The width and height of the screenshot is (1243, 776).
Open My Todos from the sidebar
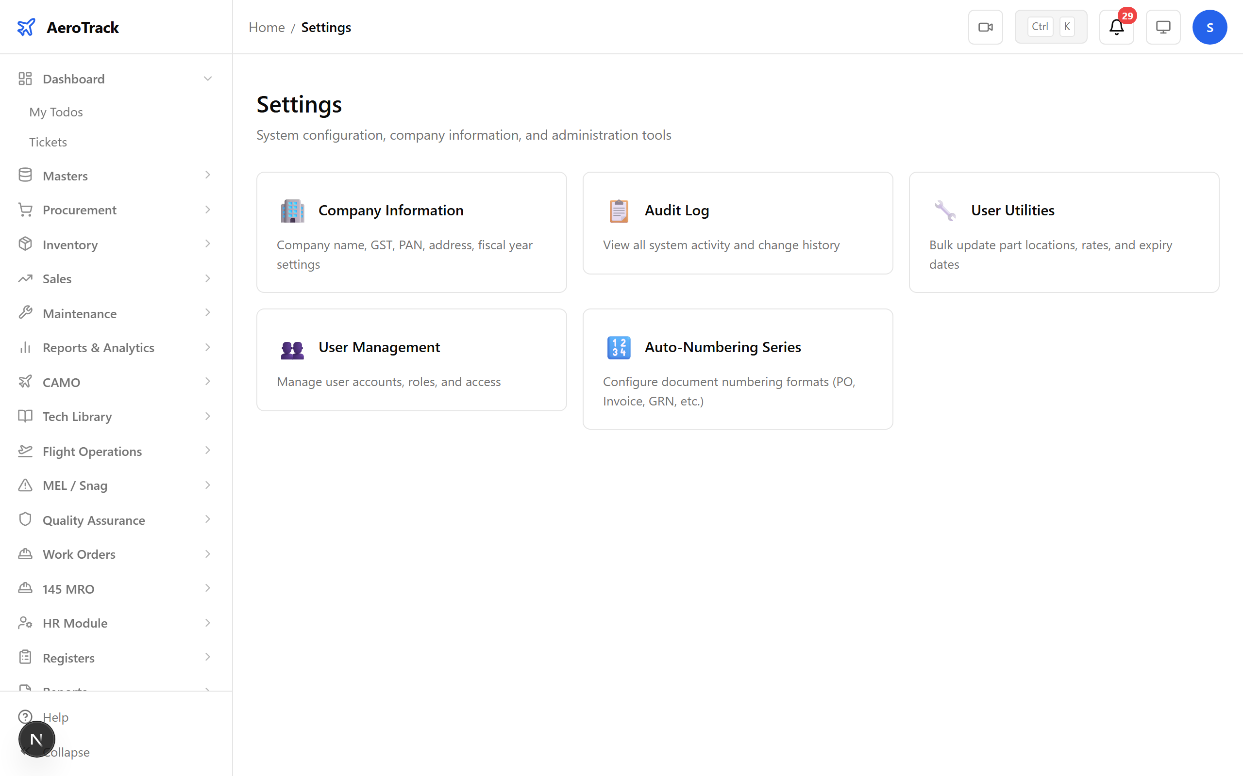tap(55, 112)
